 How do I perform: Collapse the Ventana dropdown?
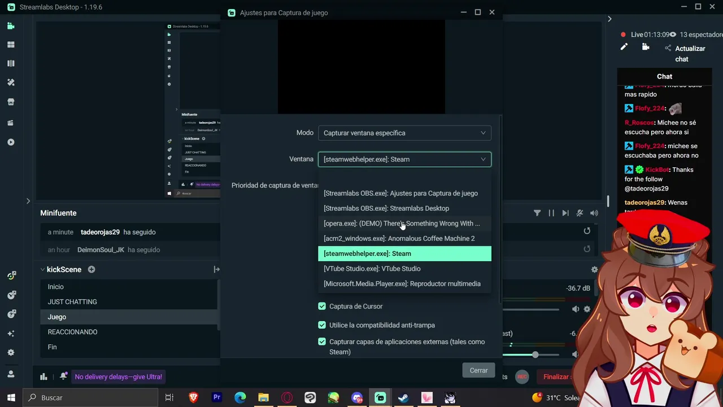404,159
